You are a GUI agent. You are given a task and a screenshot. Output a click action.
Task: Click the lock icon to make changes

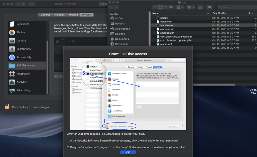pos(7,107)
